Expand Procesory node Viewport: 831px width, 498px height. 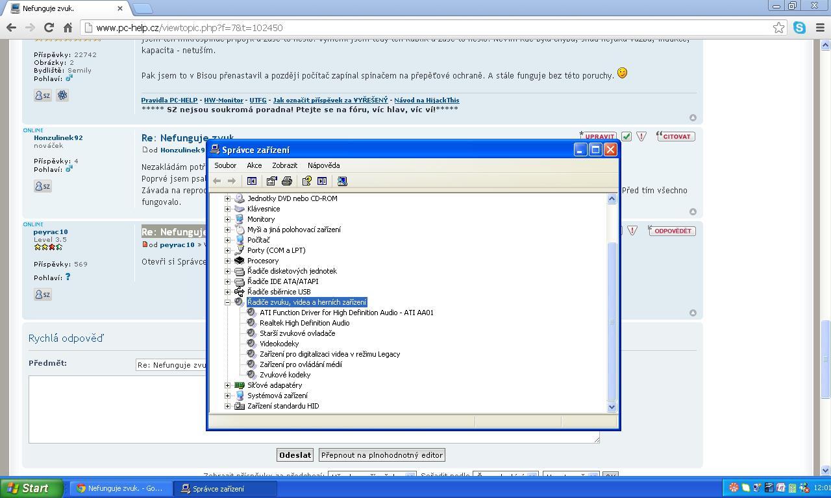(x=227, y=261)
